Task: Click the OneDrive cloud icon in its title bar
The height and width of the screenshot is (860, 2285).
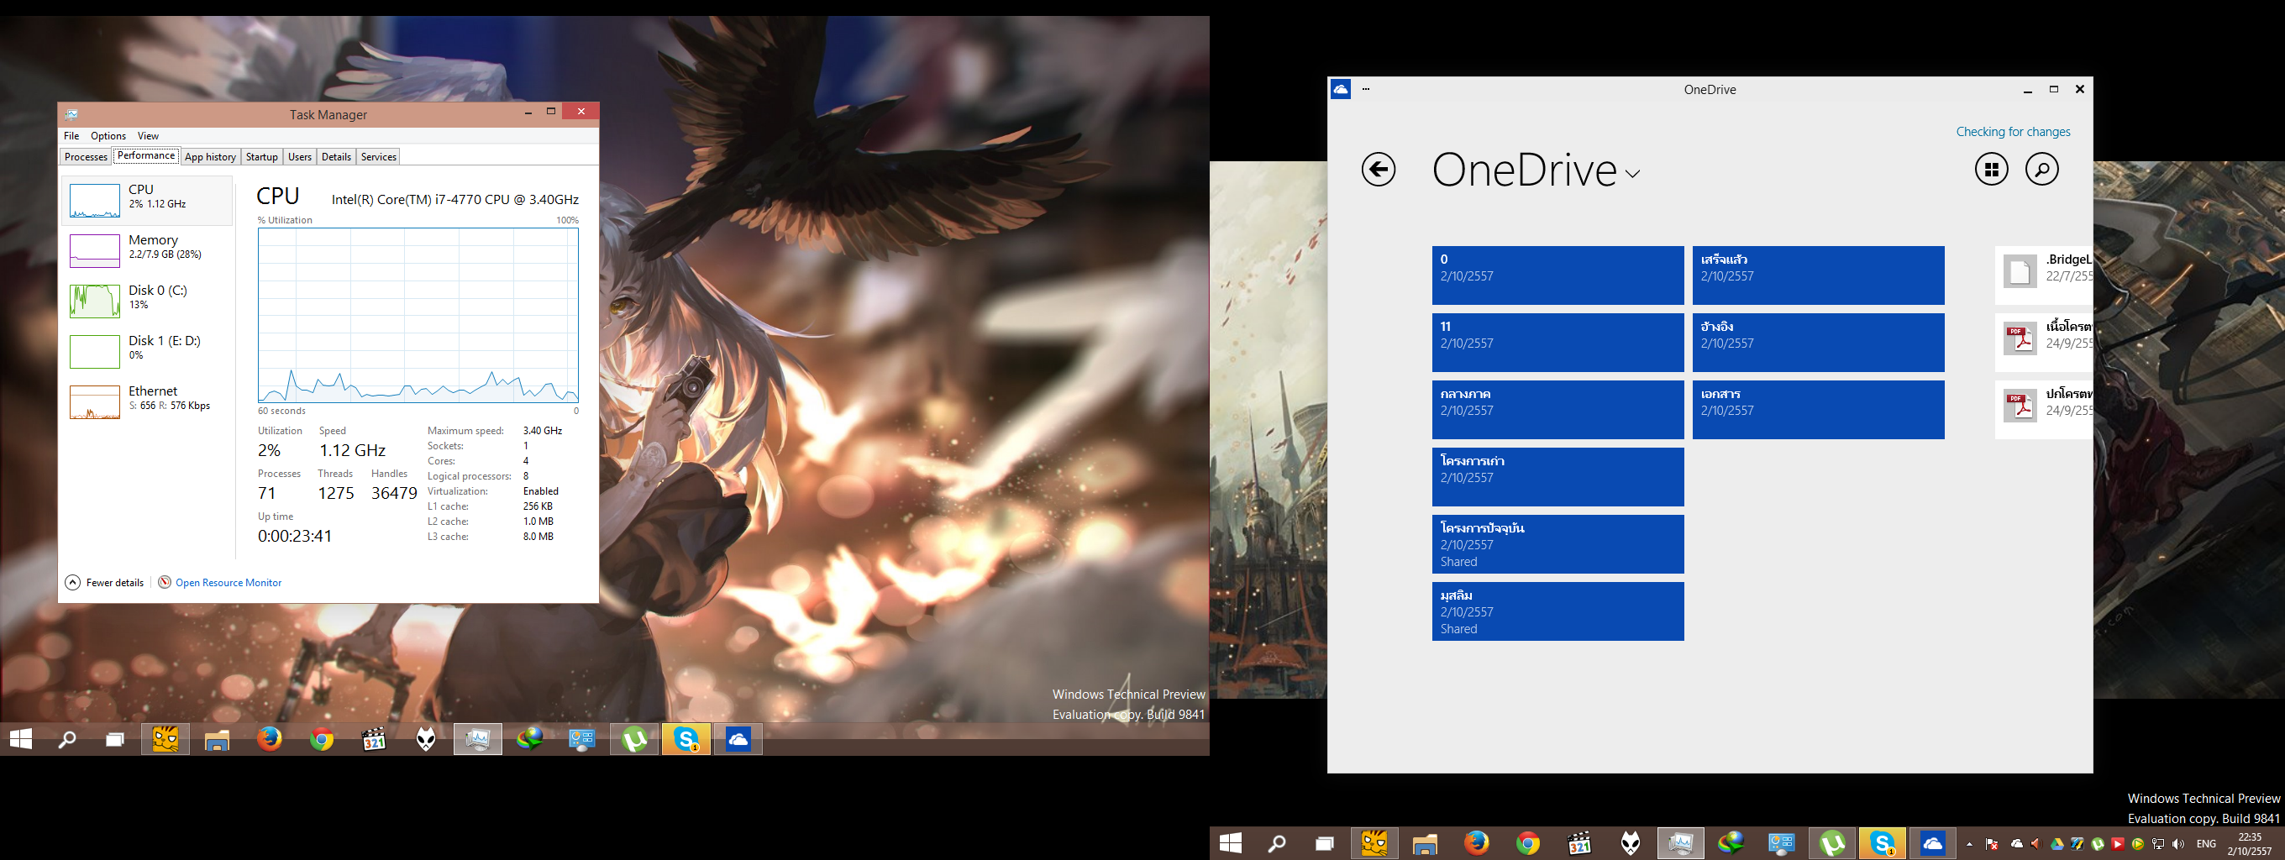Action: [1340, 89]
